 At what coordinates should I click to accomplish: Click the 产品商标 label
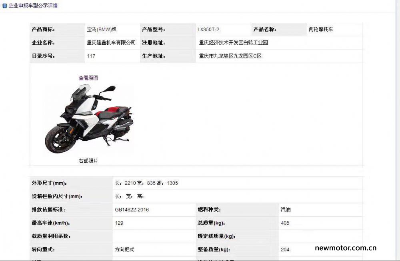click(x=43, y=29)
